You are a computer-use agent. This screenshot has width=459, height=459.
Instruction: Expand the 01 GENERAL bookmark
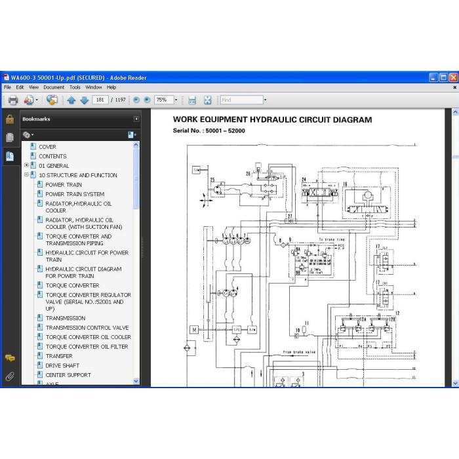click(x=26, y=165)
